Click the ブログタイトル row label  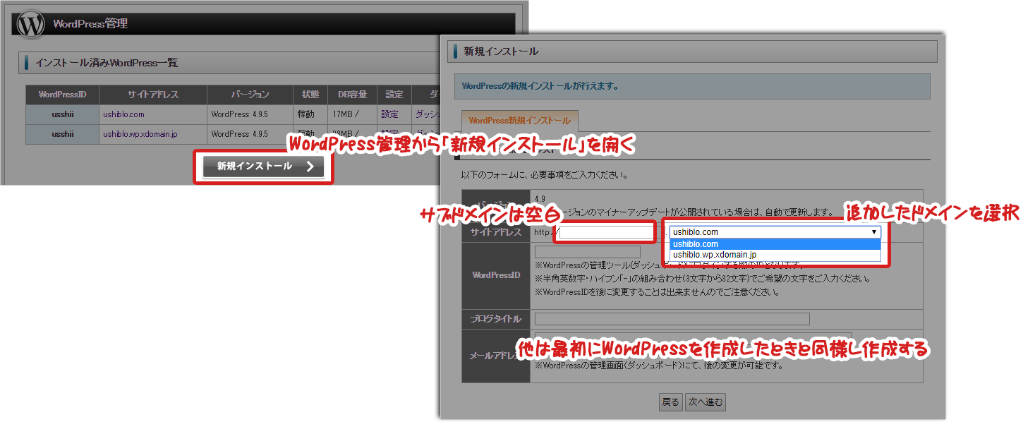pyautogui.click(x=496, y=319)
